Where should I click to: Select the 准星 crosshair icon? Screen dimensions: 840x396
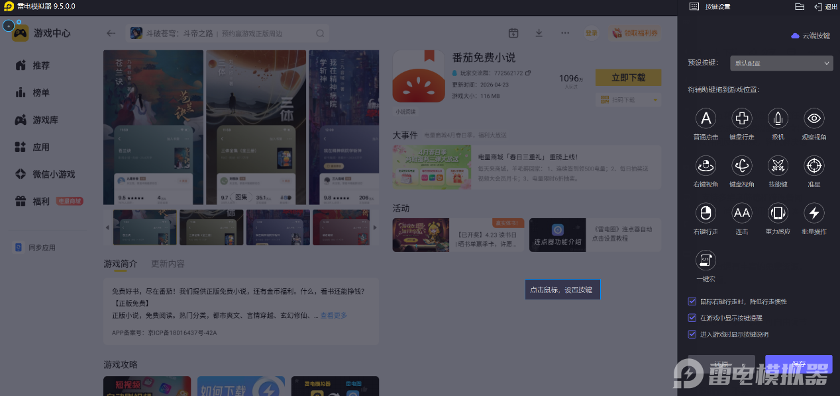point(814,165)
